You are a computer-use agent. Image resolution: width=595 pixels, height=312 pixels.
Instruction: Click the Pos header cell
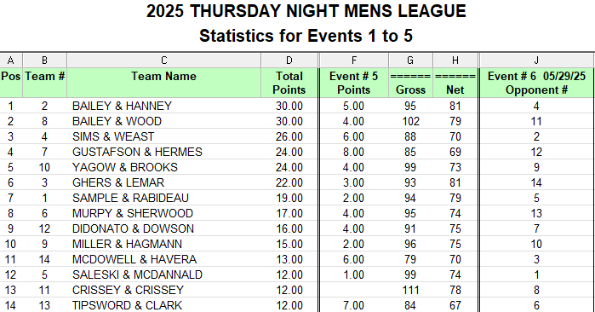pos(11,83)
